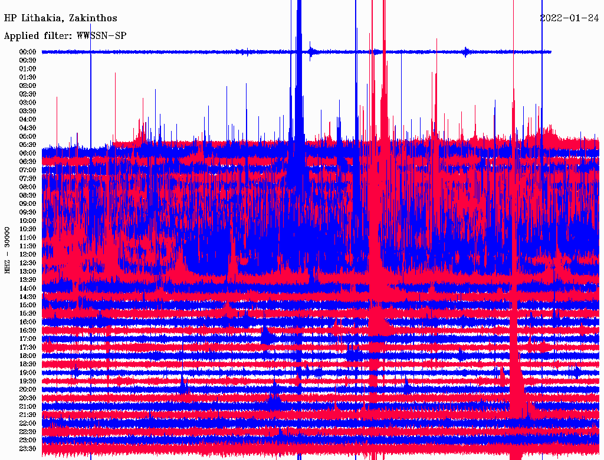
Task: Choose the 20:30 time row label
Action: 28,398
